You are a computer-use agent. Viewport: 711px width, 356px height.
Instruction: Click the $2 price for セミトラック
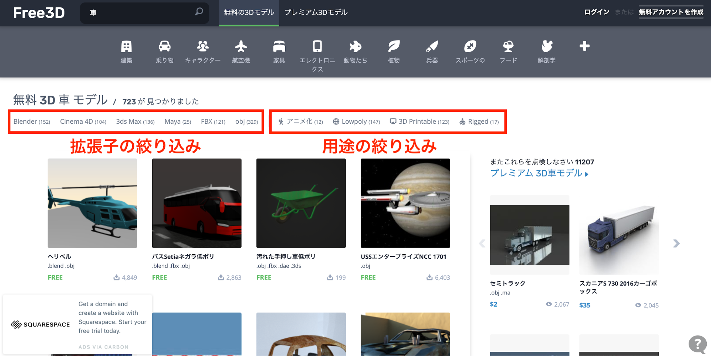(494, 304)
